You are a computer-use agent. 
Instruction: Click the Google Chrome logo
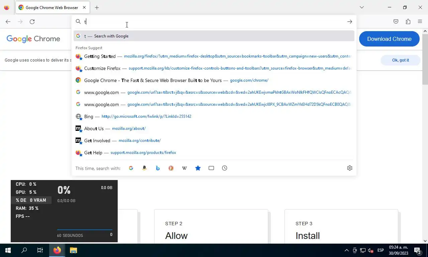(x=33, y=39)
